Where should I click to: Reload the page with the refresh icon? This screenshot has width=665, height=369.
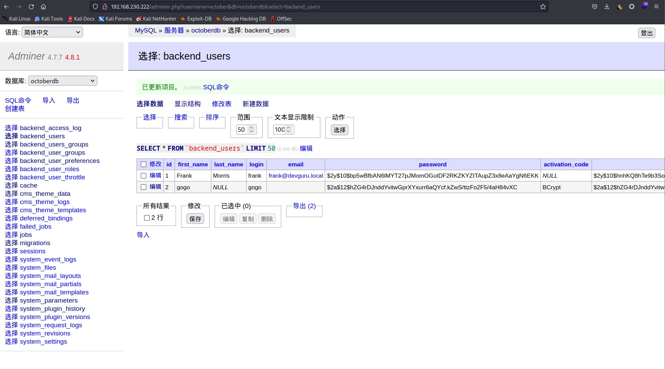tap(31, 7)
